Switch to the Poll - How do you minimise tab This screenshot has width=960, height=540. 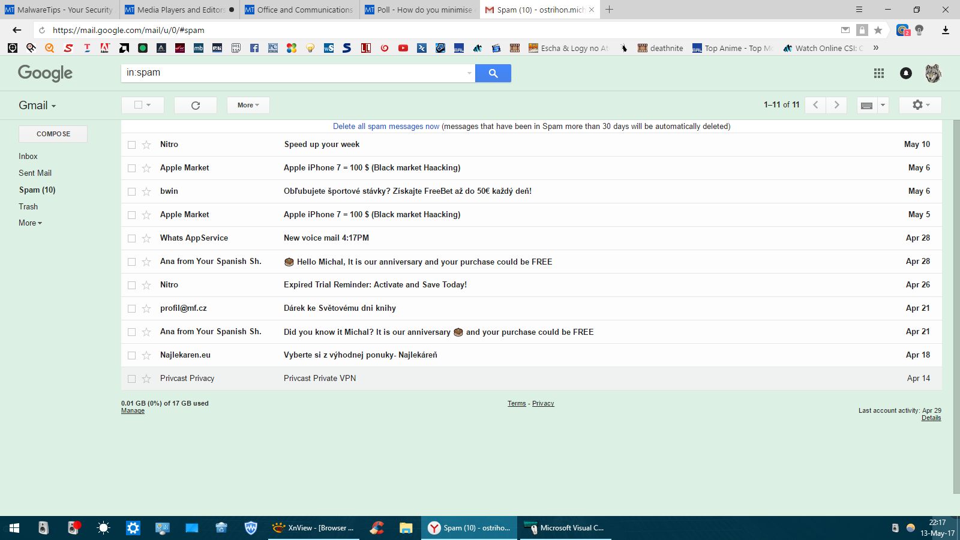(x=420, y=10)
